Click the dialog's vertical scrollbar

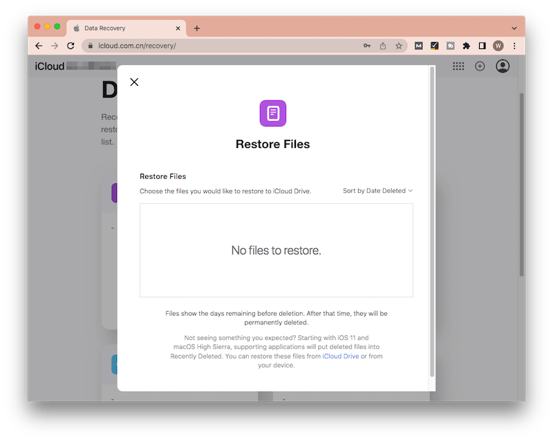431,222
